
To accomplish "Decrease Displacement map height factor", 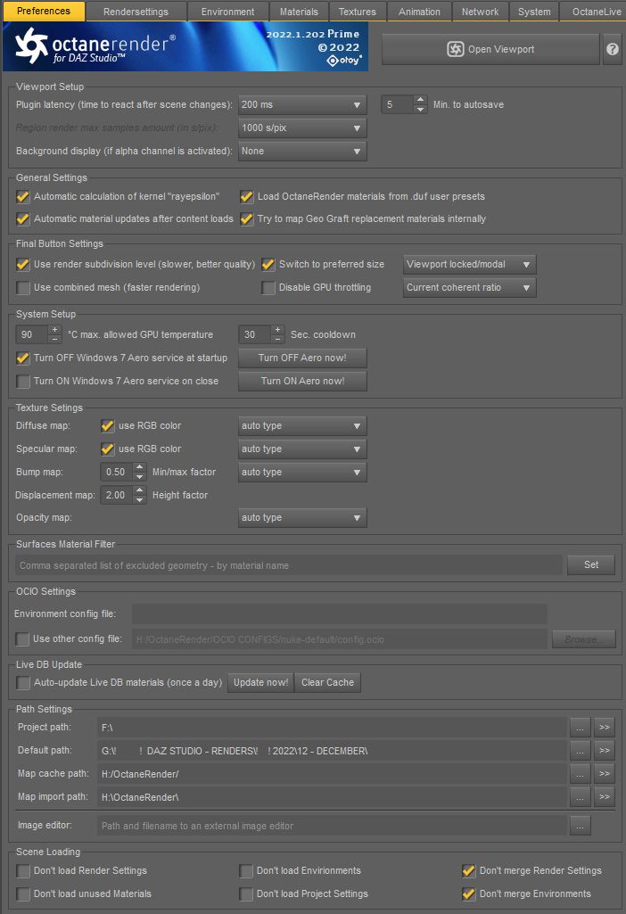I will (139, 500).
